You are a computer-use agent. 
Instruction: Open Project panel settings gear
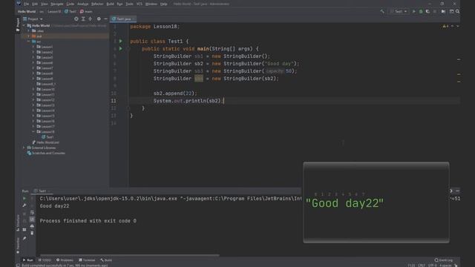tap(99, 19)
